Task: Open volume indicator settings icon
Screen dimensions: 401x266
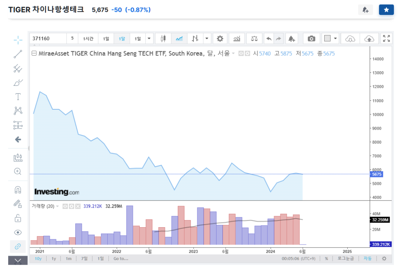Action: click(x=72, y=206)
